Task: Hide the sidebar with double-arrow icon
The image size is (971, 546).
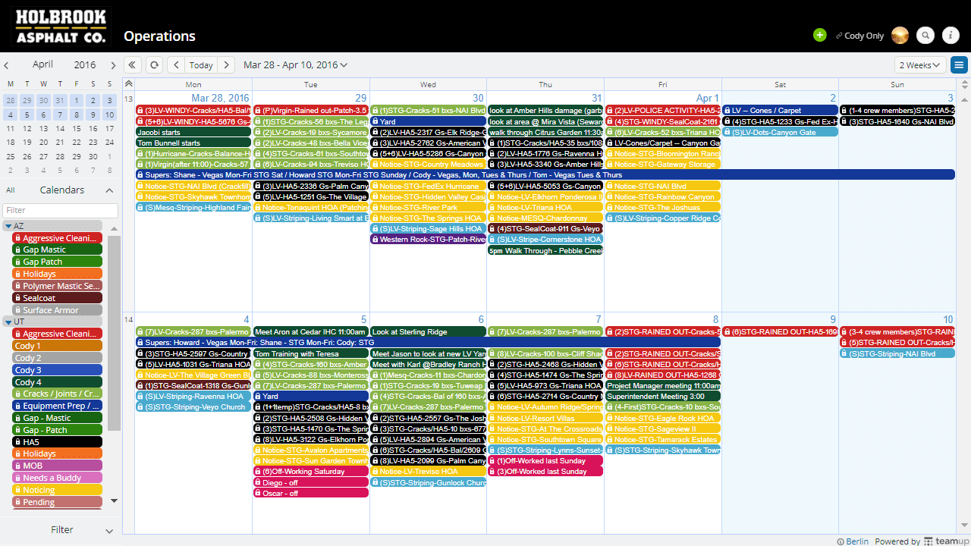Action: [133, 65]
